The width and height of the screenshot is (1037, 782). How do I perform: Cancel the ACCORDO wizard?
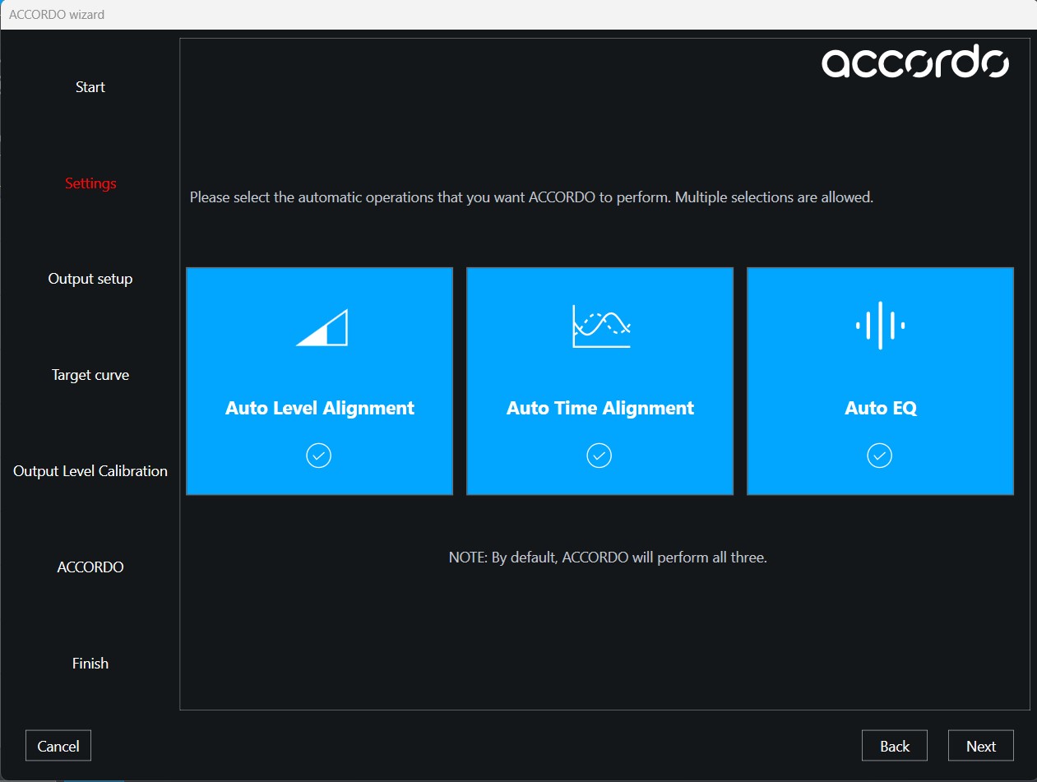pyautogui.click(x=58, y=746)
